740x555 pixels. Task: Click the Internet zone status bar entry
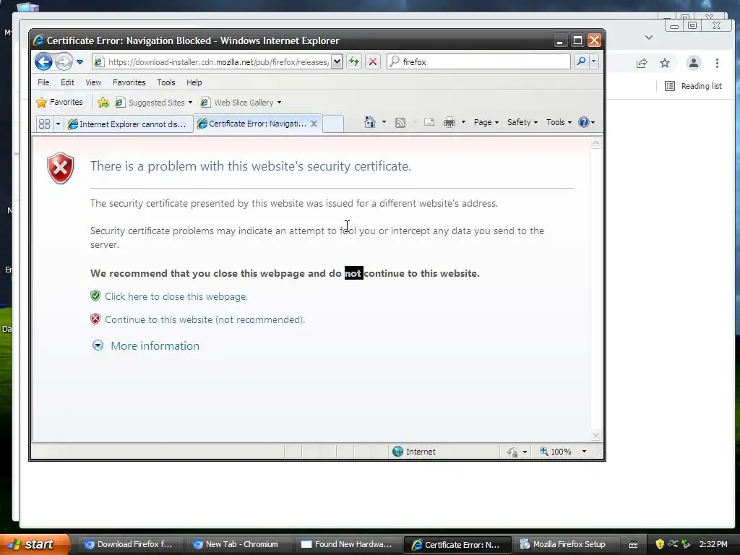(414, 452)
